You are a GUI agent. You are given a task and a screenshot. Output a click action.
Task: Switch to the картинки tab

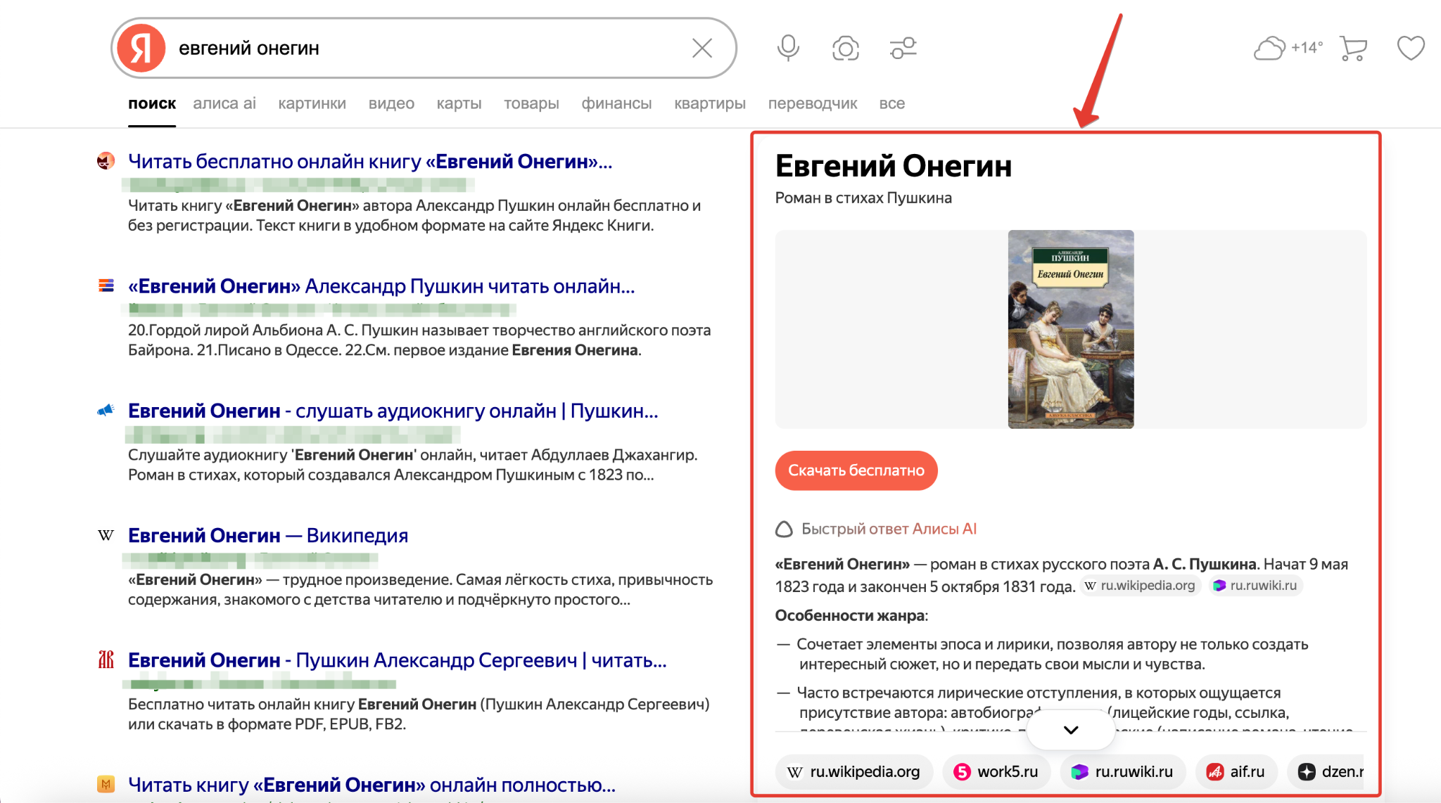click(x=312, y=103)
